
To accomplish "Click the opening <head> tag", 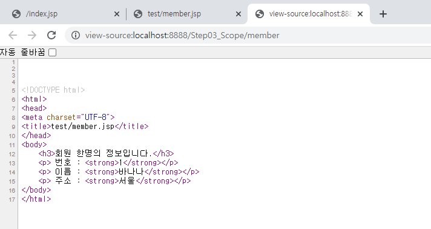I will coord(35,108).
